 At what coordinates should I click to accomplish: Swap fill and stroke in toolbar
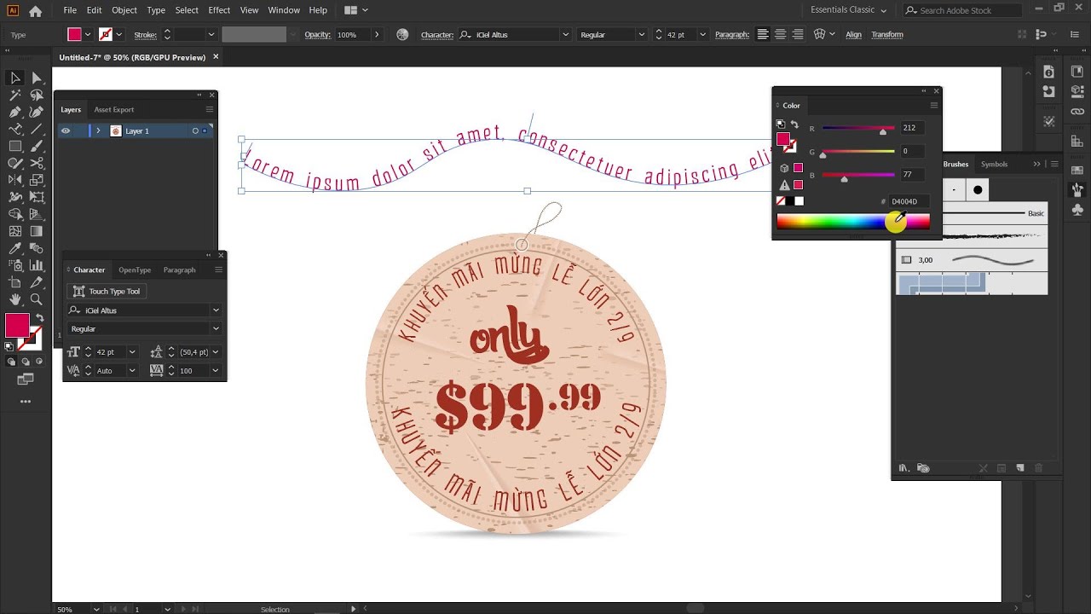pyautogui.click(x=39, y=318)
